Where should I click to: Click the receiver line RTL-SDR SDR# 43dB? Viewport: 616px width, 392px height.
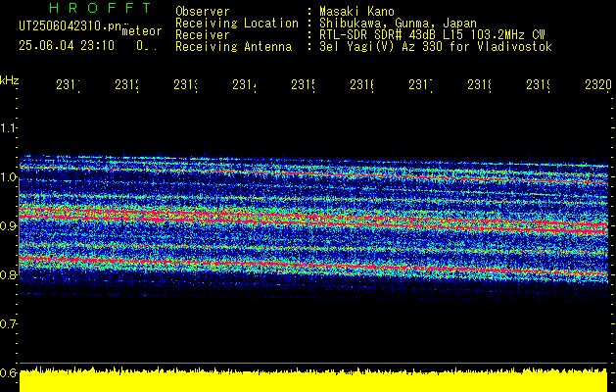(x=379, y=34)
